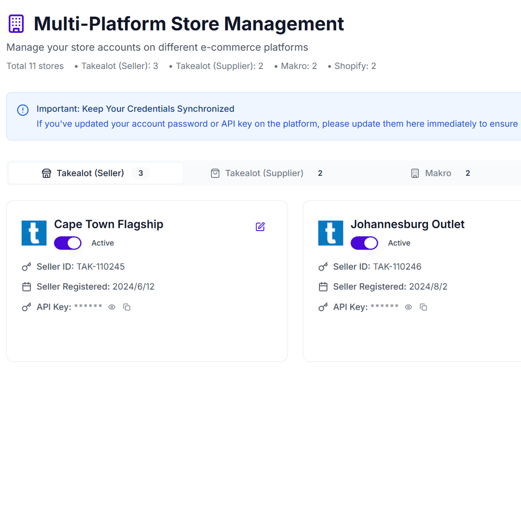521x521 pixels.
Task: Click the Seller ID: TAK-110245 text
Action: tap(81, 267)
